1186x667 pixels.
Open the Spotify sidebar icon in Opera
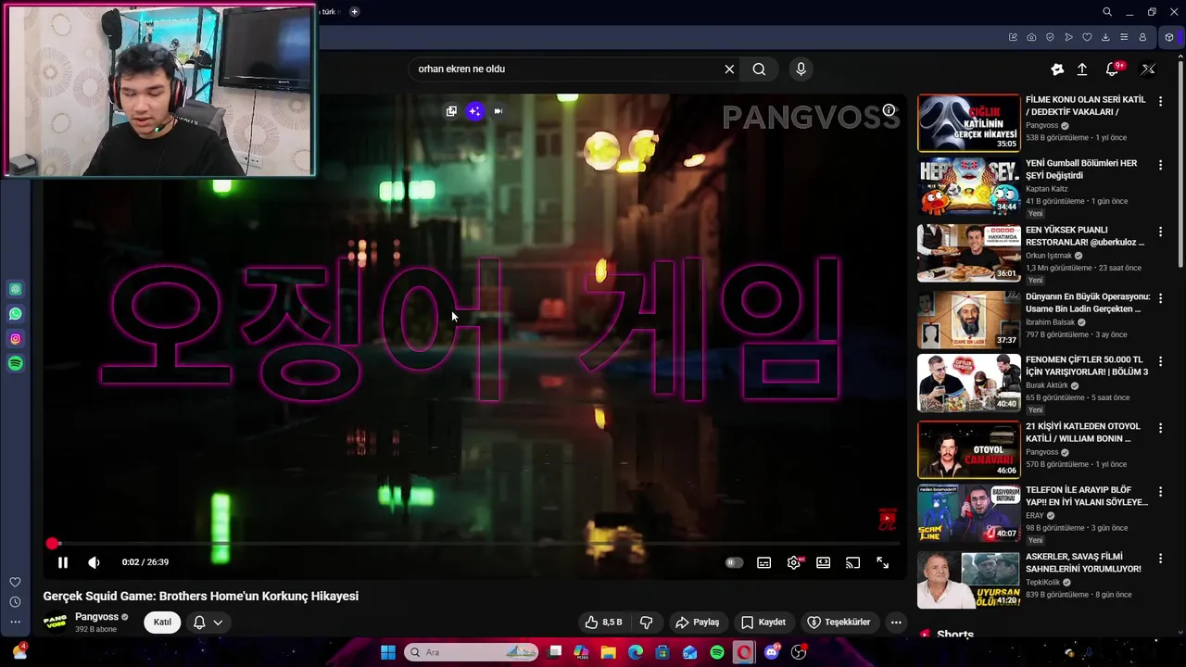[15, 364]
